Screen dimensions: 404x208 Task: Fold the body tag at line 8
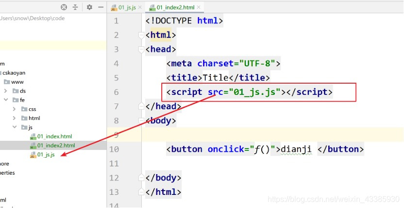(141, 121)
